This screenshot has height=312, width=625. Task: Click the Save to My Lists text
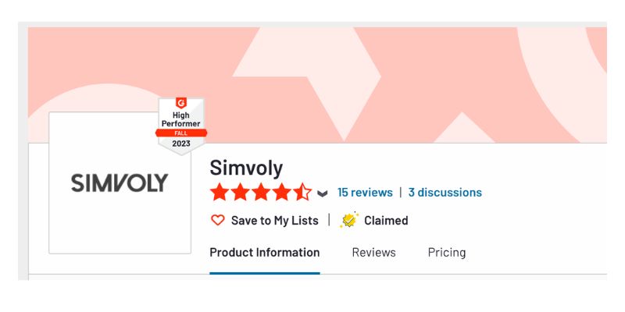(x=274, y=221)
